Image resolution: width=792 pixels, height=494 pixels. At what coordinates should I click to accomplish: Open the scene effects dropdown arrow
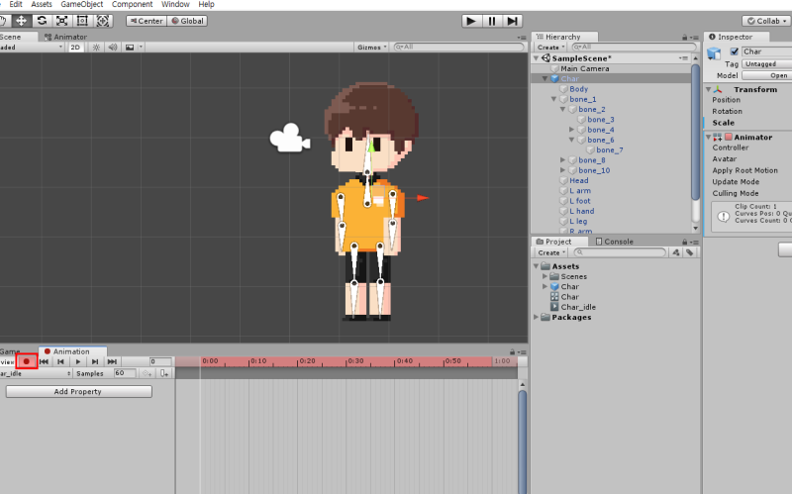[141, 47]
